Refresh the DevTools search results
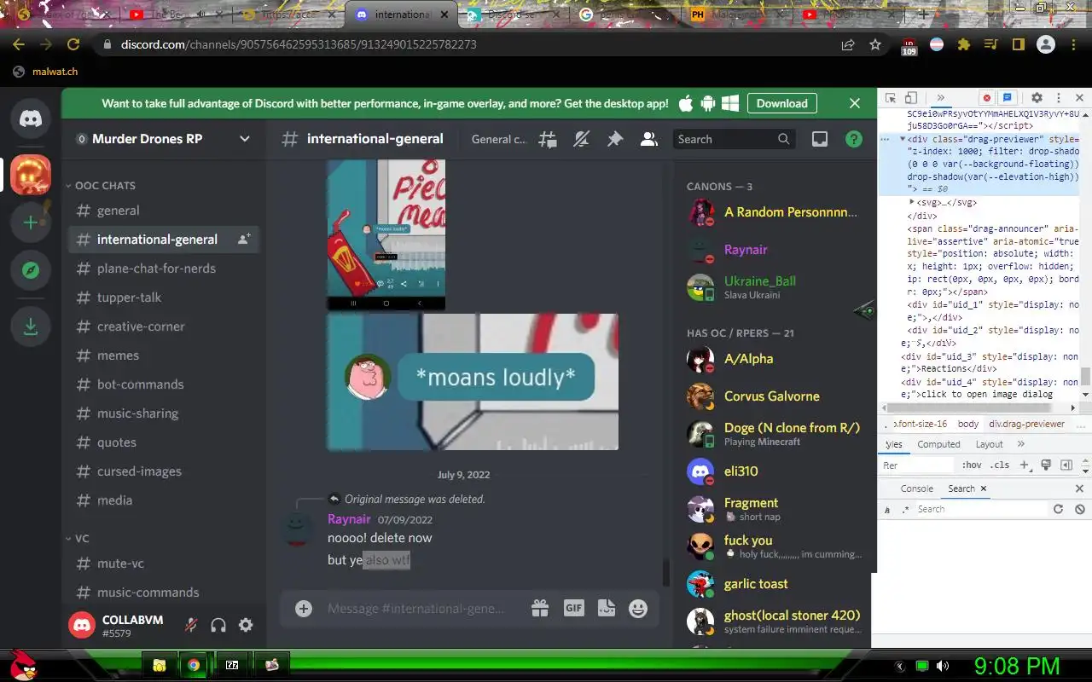This screenshot has width=1092, height=682. 1058,509
